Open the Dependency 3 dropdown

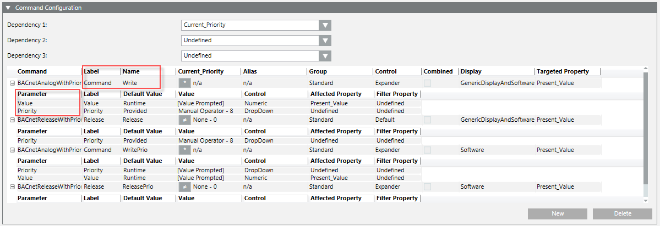click(325, 56)
